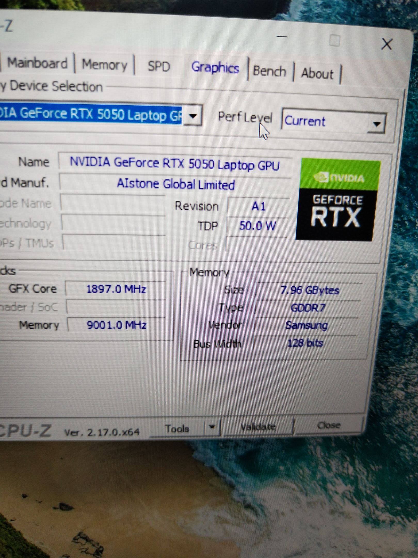Click the Validate button

click(258, 427)
